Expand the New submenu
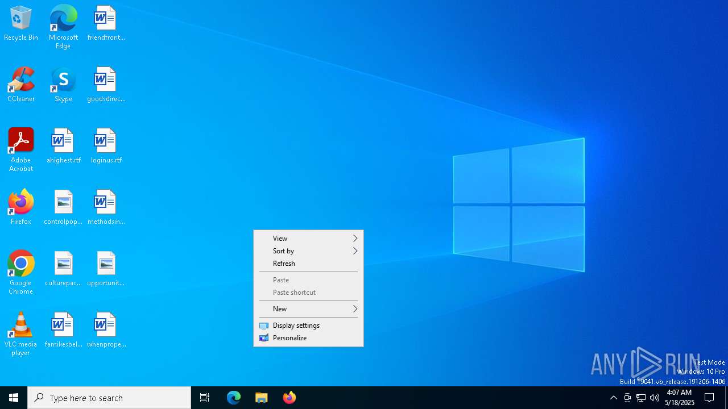This screenshot has width=728, height=409. [308, 309]
